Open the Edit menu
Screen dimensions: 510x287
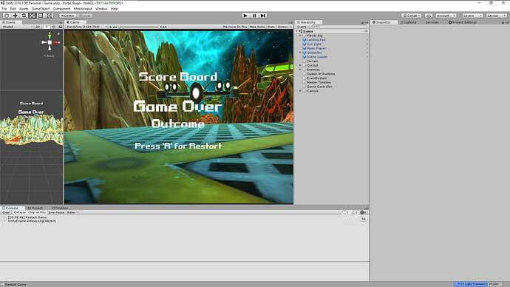[13, 9]
